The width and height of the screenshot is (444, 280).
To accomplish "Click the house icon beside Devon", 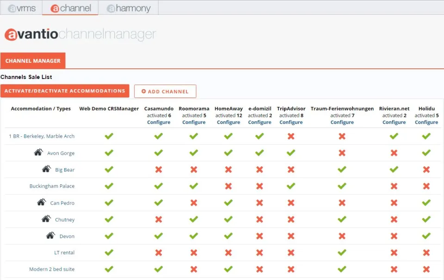I will [50, 235].
